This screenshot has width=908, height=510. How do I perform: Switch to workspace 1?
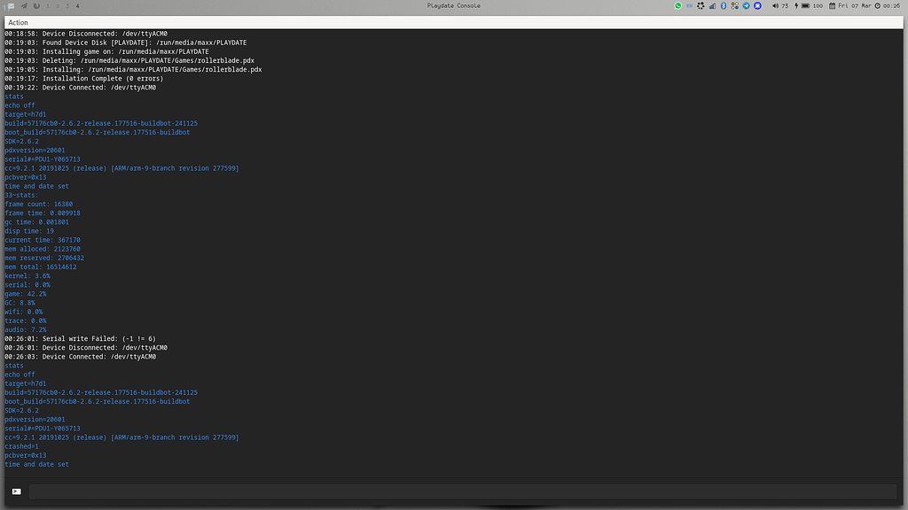(48, 6)
